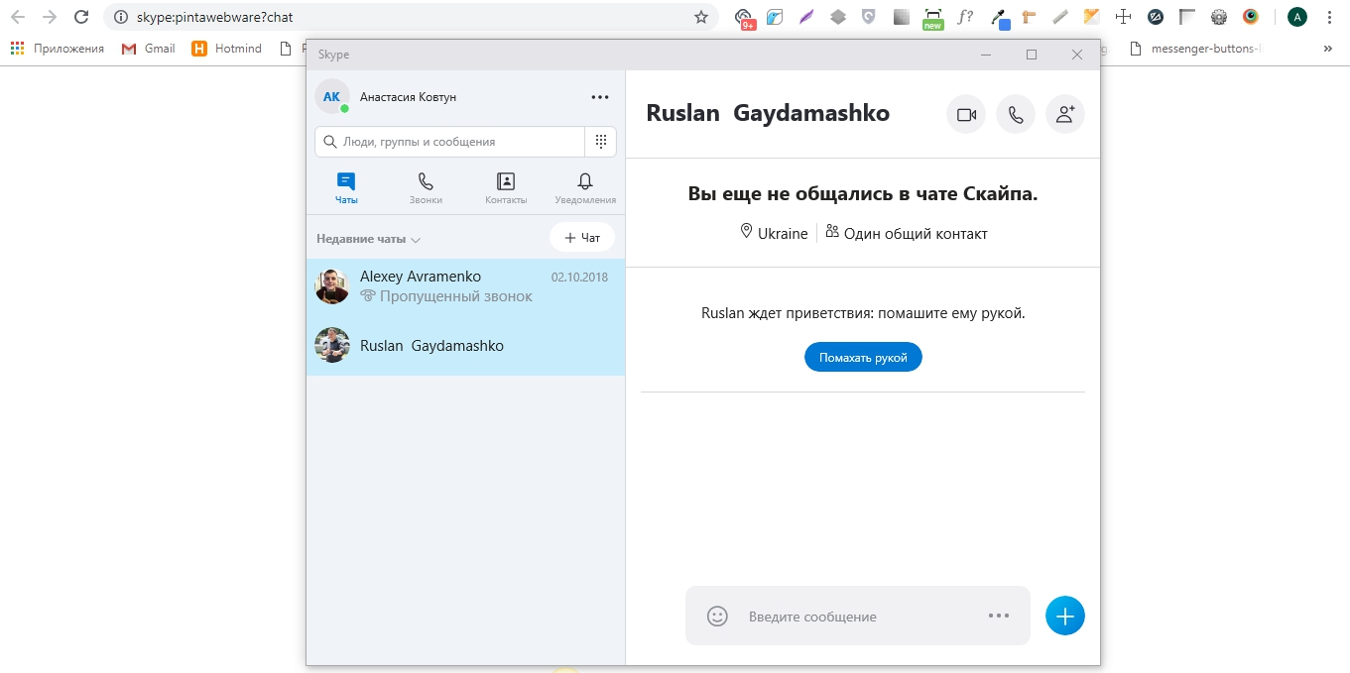The width and height of the screenshot is (1350, 673).
Task: Click the orange envelope extension icon
Action: 1092,17
